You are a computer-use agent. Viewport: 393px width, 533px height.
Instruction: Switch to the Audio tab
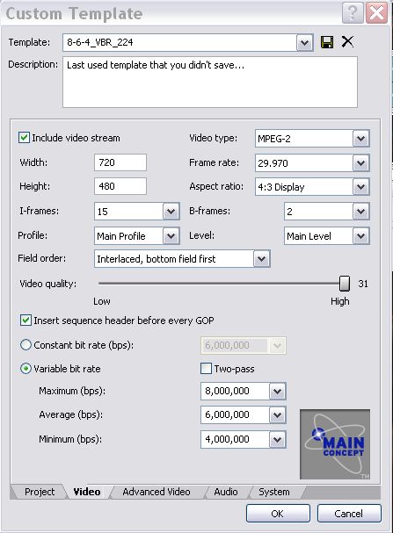point(226,492)
